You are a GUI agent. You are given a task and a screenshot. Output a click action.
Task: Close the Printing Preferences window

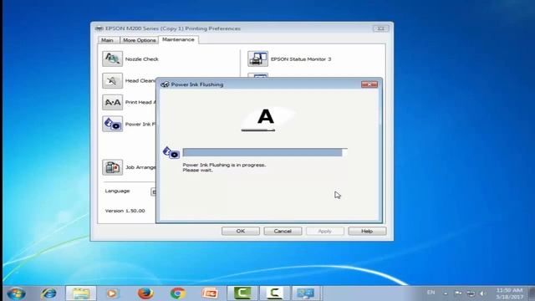pyautogui.click(x=380, y=28)
